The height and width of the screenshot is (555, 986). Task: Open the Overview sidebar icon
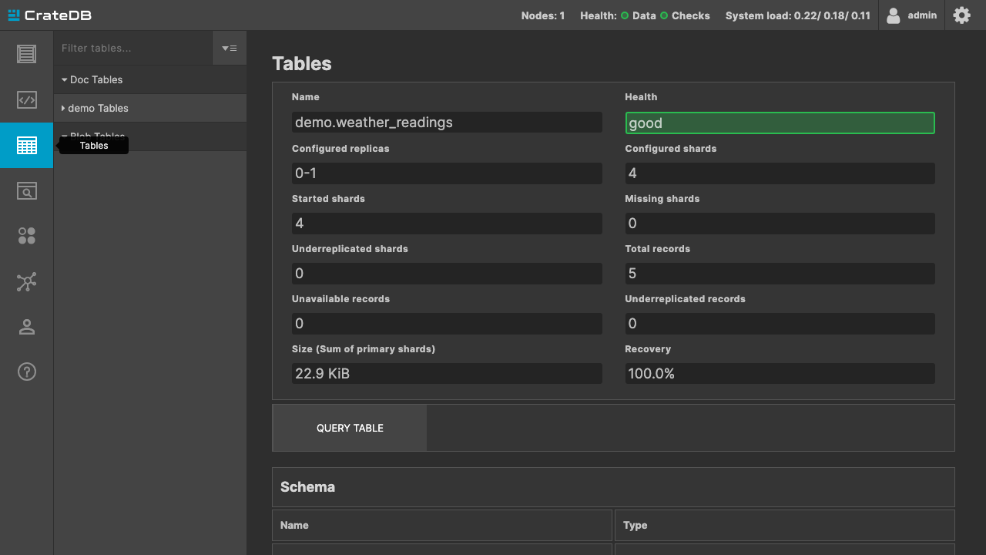pyautogui.click(x=26, y=54)
